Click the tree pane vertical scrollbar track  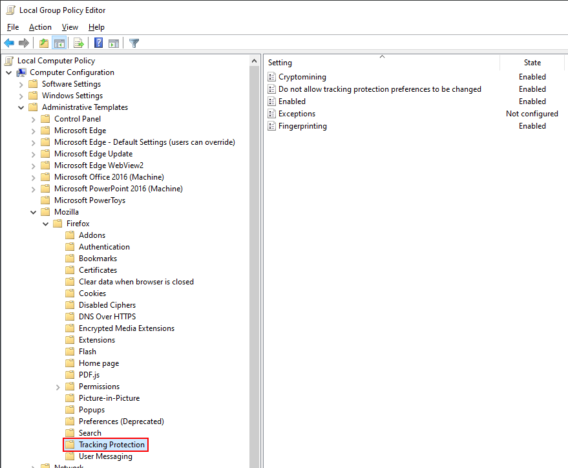255,267
